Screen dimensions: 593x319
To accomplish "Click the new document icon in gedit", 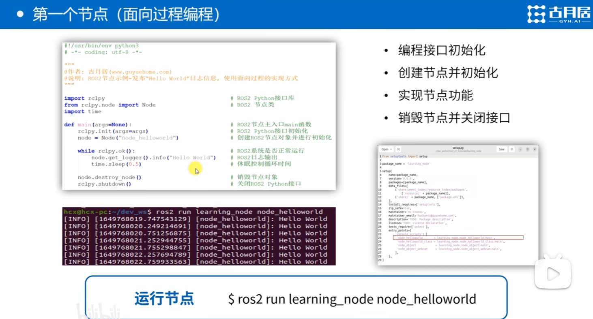I will point(399,149).
